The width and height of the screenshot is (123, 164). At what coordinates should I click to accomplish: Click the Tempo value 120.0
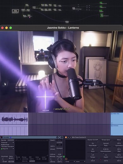click(93, 161)
